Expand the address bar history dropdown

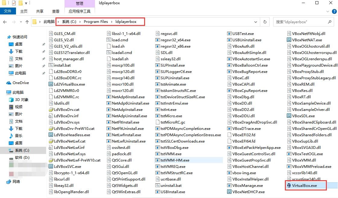[256, 22]
